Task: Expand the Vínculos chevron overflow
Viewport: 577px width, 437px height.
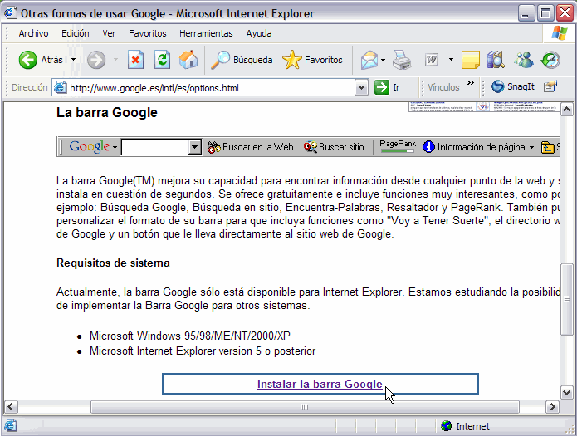Action: click(x=471, y=83)
